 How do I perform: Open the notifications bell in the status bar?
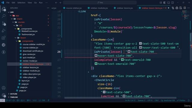(189, 100)
